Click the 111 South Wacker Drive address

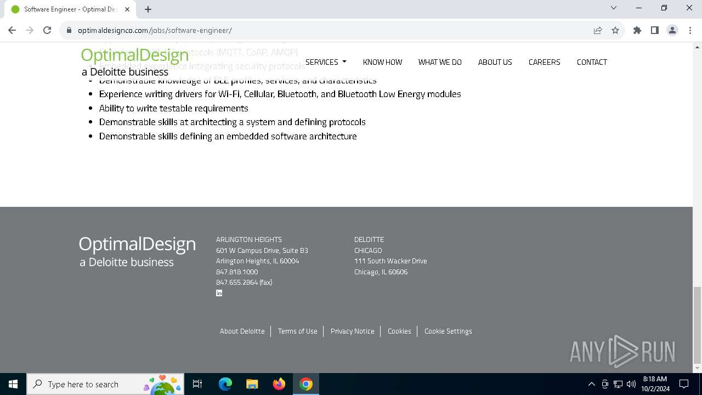pos(390,261)
